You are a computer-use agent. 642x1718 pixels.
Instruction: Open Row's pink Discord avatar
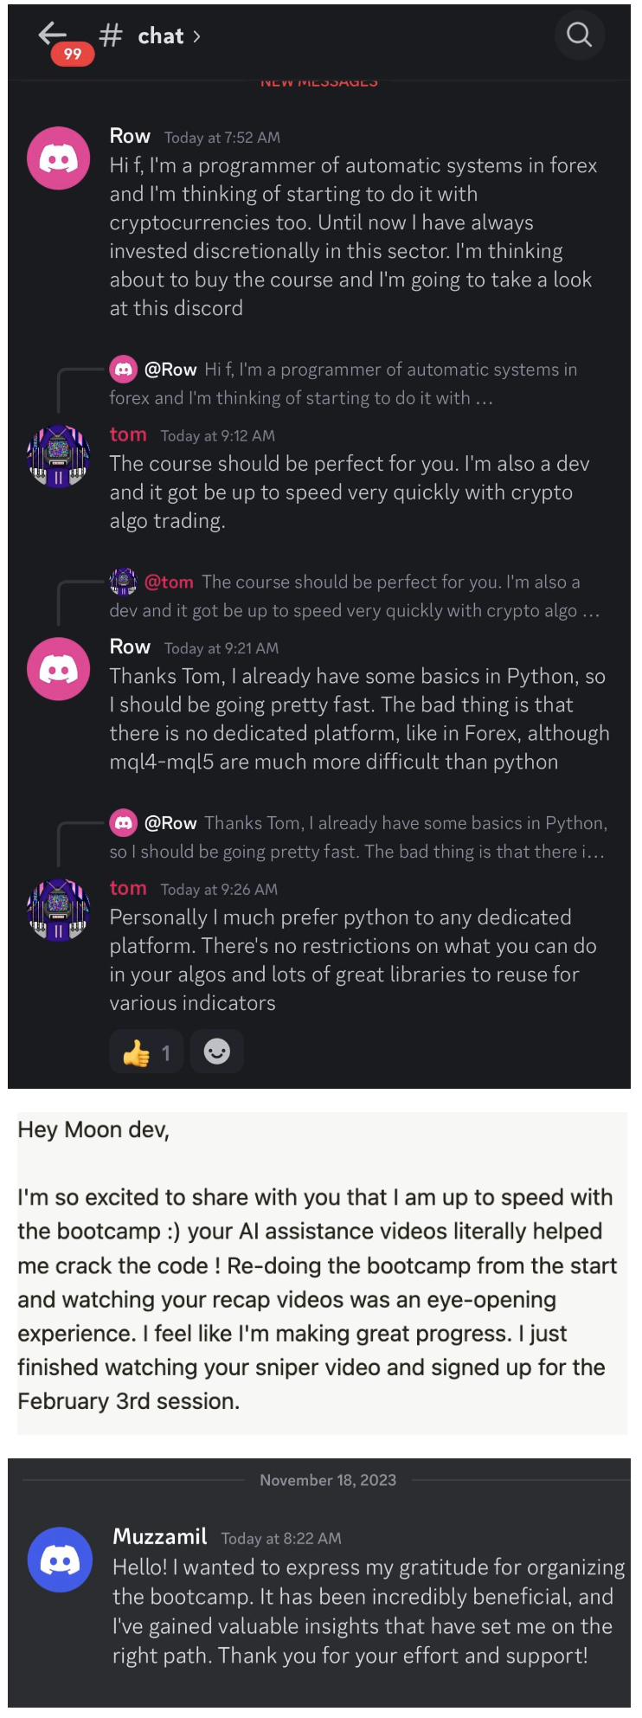coord(58,157)
